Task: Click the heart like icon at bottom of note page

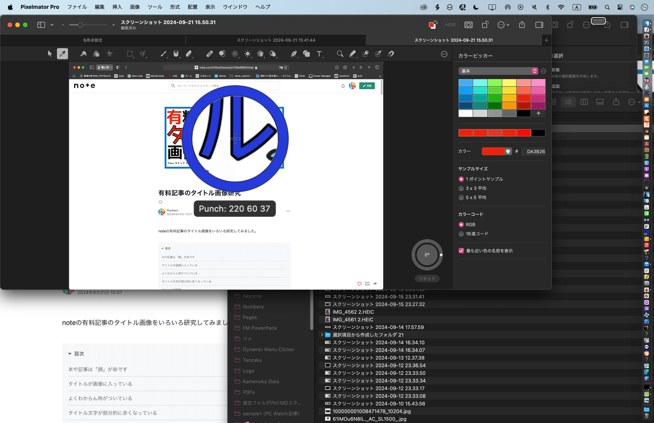Action: click(x=359, y=284)
